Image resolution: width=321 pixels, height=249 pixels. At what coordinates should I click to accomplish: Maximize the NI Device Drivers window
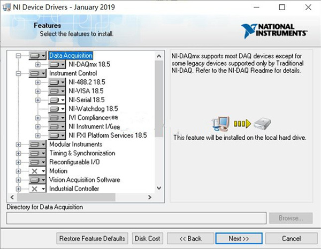coord(282,7)
